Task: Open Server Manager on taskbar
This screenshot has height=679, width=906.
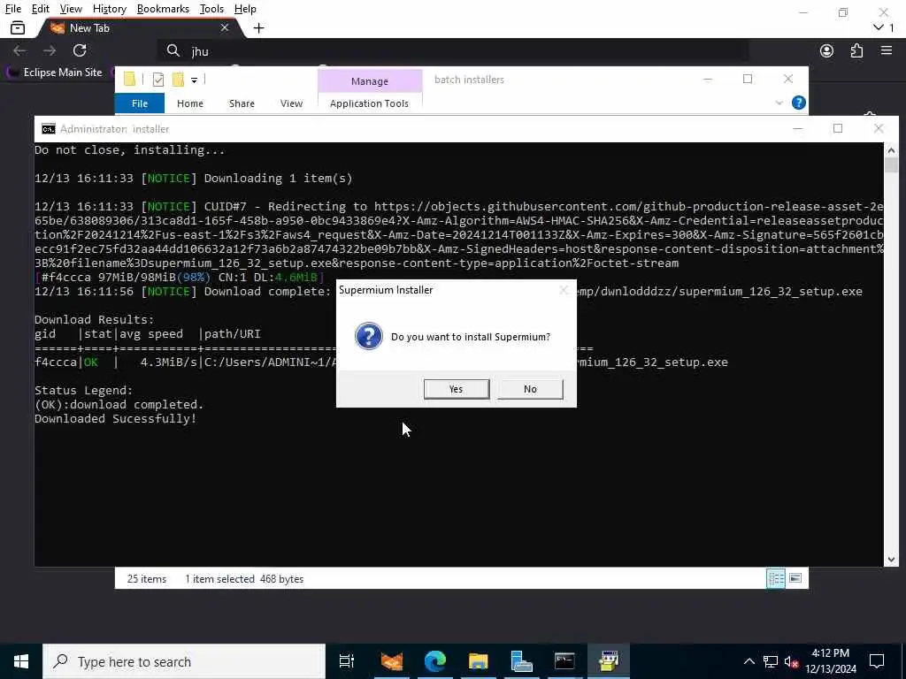Action: point(521,661)
